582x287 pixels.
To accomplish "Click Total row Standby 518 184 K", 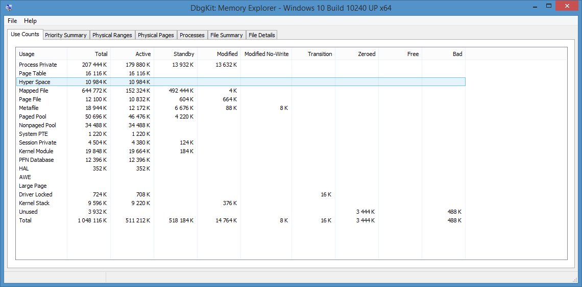I will [181, 220].
